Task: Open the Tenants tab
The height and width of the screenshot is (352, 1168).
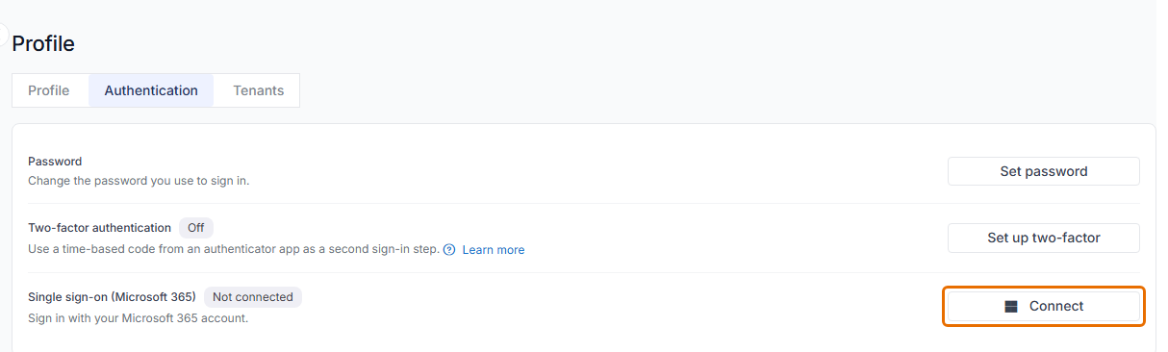Action: click(x=259, y=90)
